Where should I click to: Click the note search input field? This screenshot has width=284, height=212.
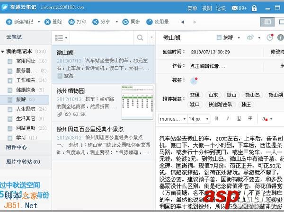point(101,38)
